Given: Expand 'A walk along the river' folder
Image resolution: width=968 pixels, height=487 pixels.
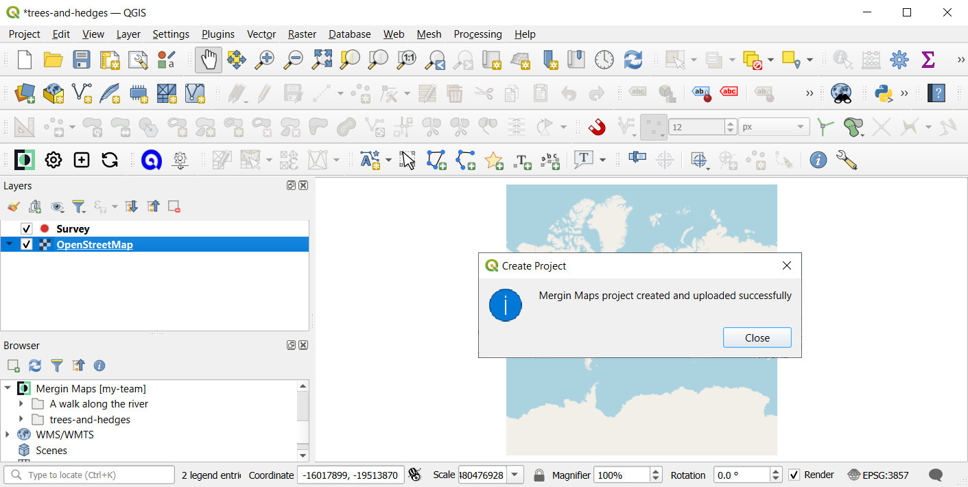Looking at the screenshot, I should (x=21, y=404).
